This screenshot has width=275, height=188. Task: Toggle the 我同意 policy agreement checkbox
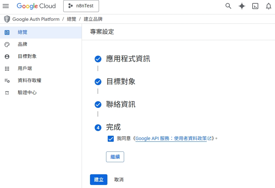click(111, 139)
